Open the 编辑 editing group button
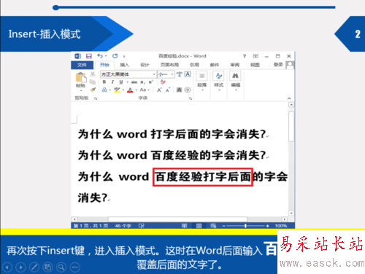This screenshot has height=274, width=365. 235,82
